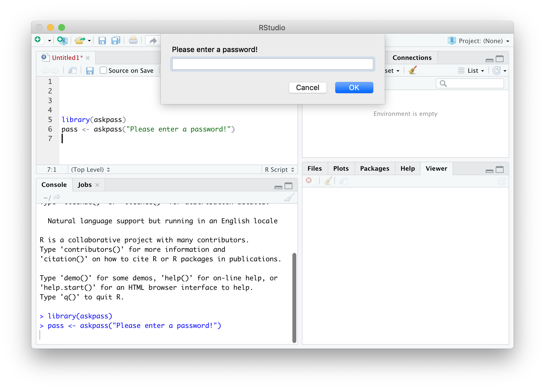Clear environment objects broom icon
This screenshot has height=390, width=545.
tap(413, 70)
